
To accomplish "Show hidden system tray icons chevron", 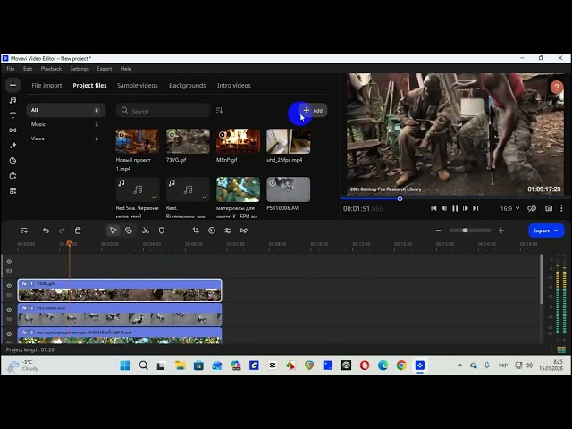I will [x=460, y=366].
